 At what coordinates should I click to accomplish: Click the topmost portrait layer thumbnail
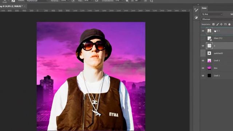[209, 31]
